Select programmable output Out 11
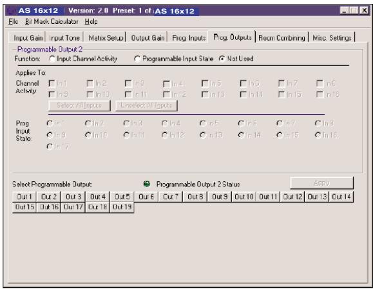The height and width of the screenshot is (289, 373). 269,197
